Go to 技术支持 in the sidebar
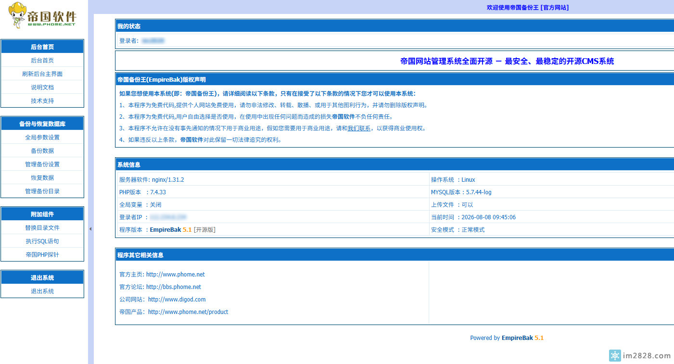The height and width of the screenshot is (364, 674). pyautogui.click(x=42, y=101)
